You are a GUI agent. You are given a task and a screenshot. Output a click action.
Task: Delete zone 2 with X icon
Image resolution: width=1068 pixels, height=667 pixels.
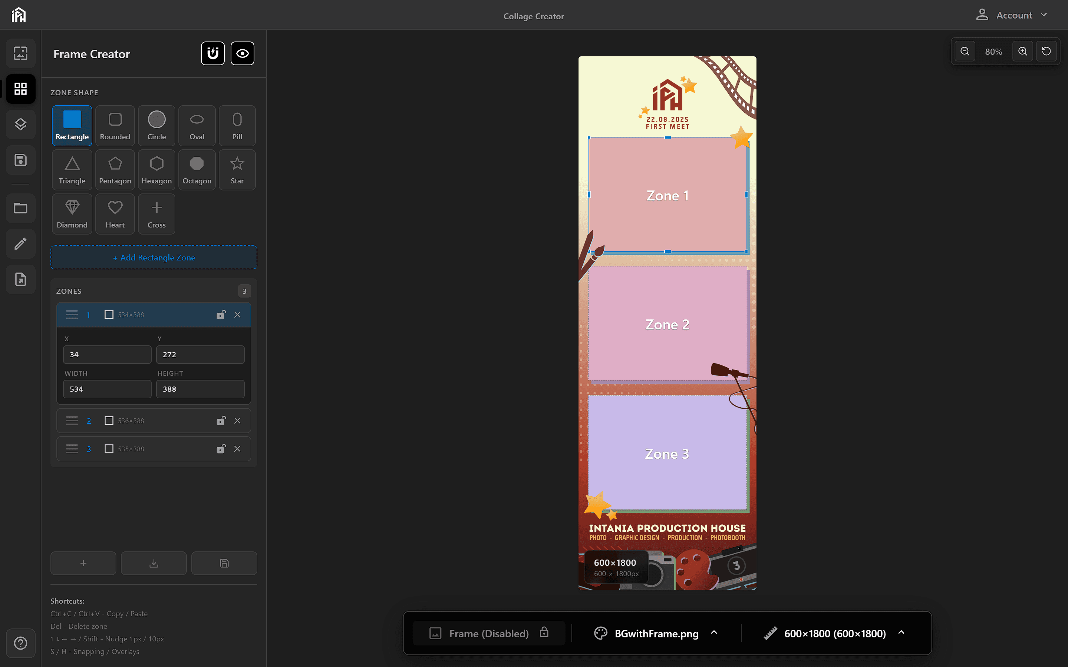237,421
